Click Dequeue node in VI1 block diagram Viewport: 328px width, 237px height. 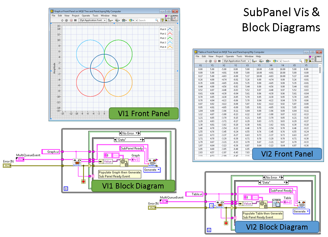coord(77,163)
